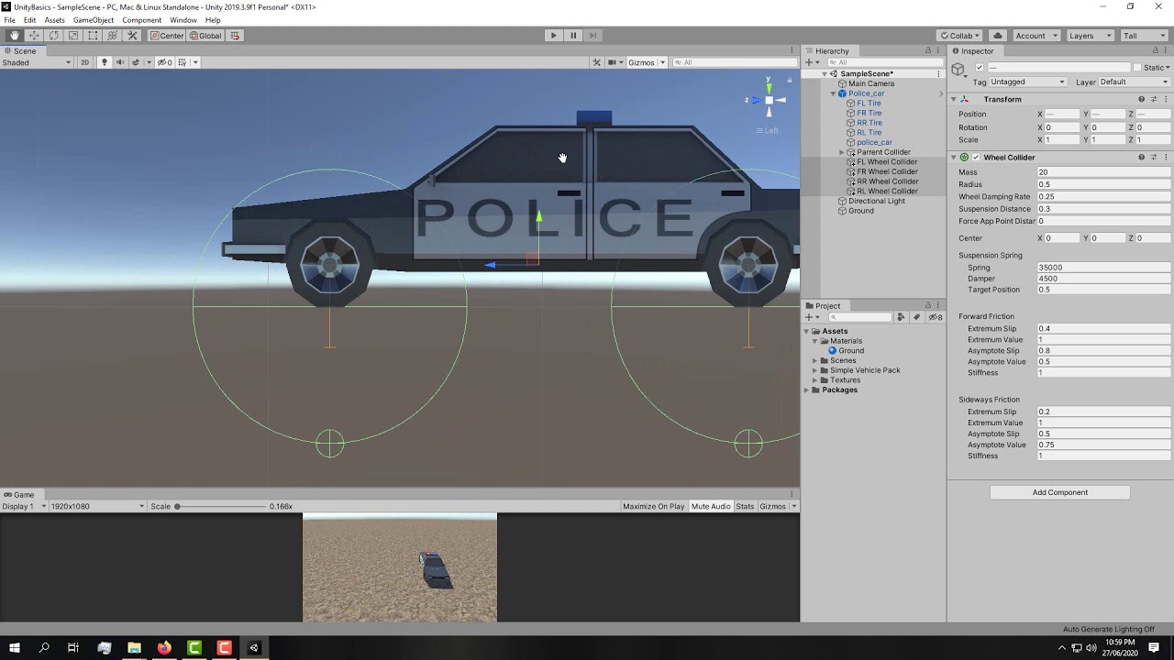Open the custom editor tools button
This screenshot has height=660, width=1174.
tap(132, 36)
